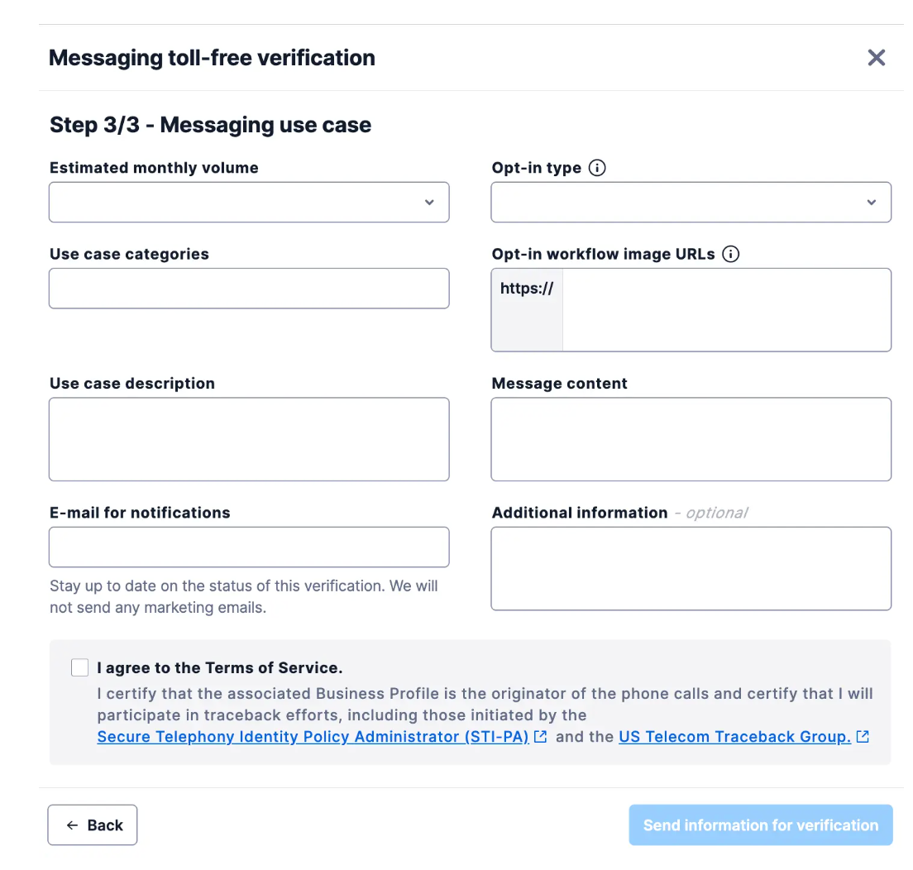Click the Additional information optional field
Viewport: 913px width, 870px height.
[691, 568]
